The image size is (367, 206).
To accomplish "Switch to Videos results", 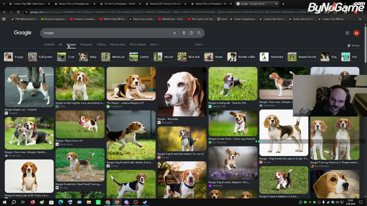I will pos(101,45).
